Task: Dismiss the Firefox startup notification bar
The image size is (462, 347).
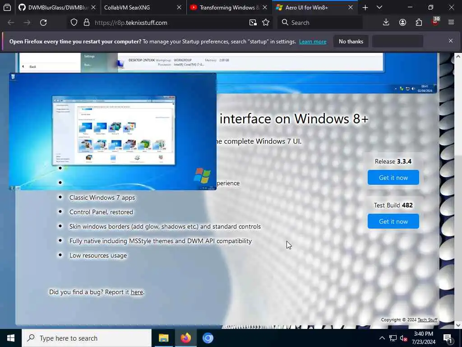Action: pos(451,41)
